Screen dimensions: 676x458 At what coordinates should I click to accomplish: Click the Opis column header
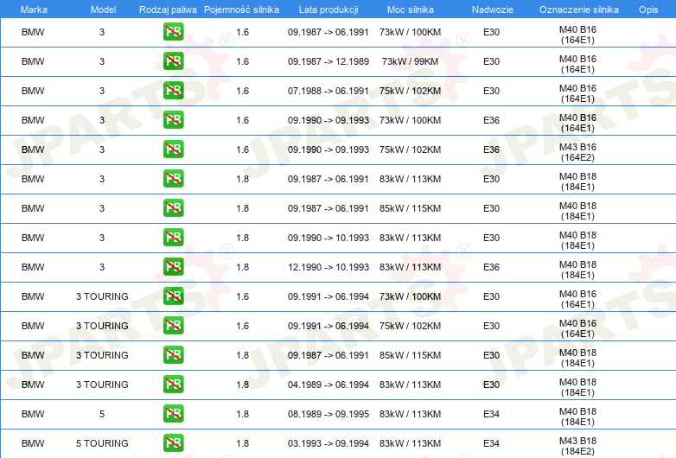[648, 10]
